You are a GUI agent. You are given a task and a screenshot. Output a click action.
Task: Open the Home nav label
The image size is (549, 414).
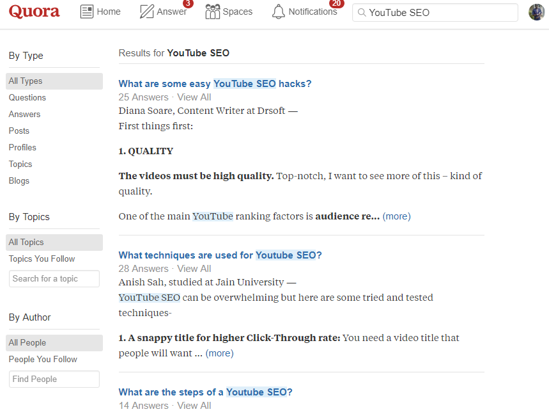tap(109, 12)
